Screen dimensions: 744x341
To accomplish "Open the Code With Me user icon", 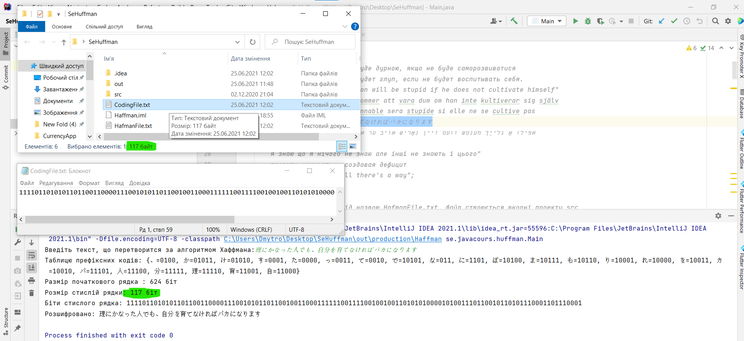I will click(x=494, y=21).
